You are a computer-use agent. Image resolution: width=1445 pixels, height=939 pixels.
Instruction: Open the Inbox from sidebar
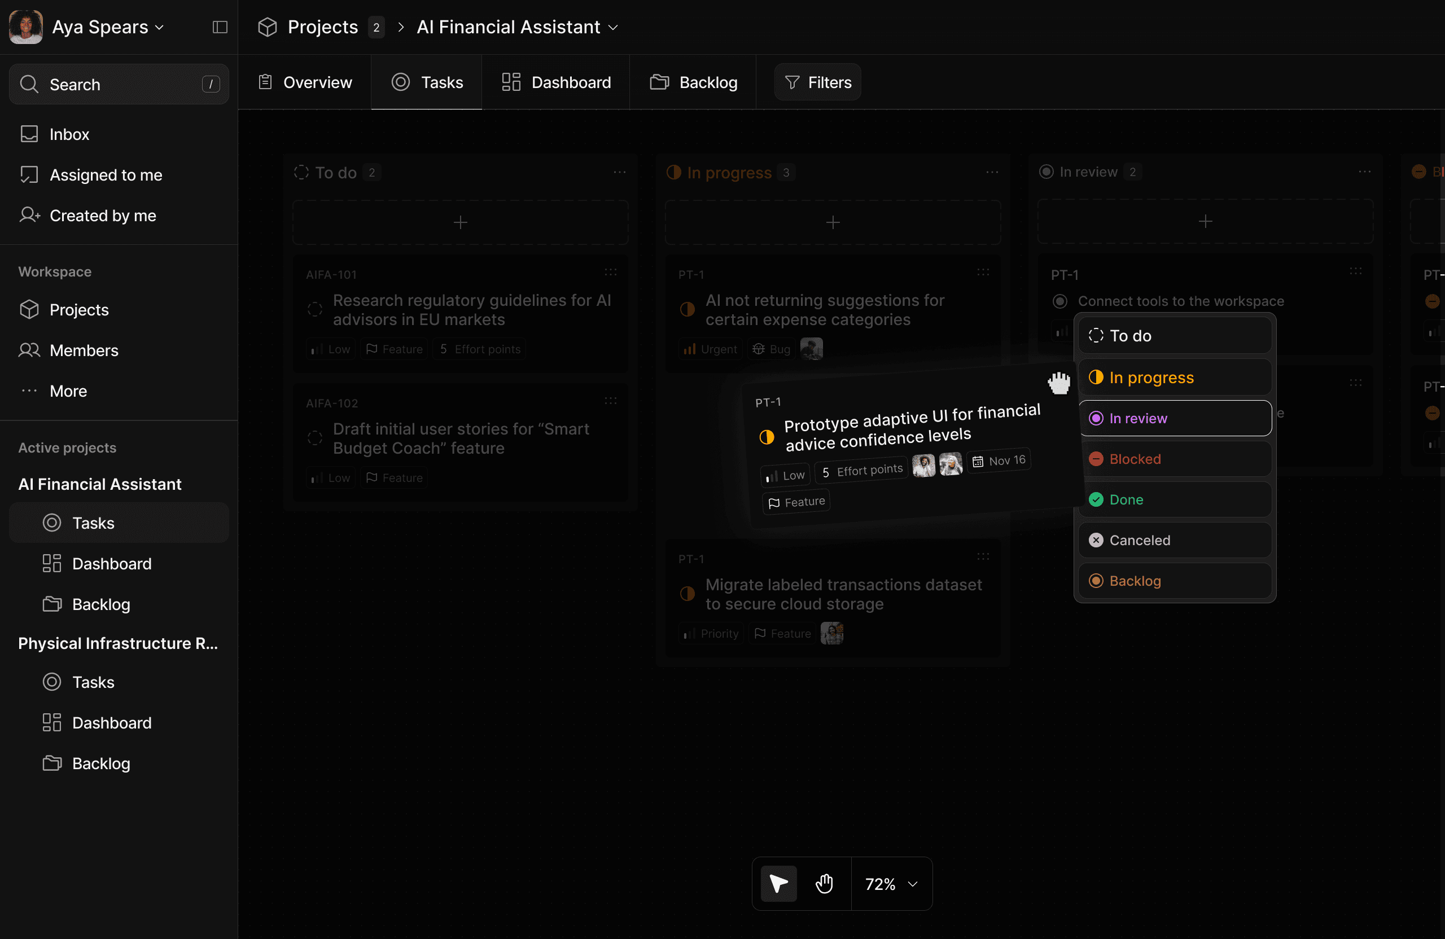69,134
